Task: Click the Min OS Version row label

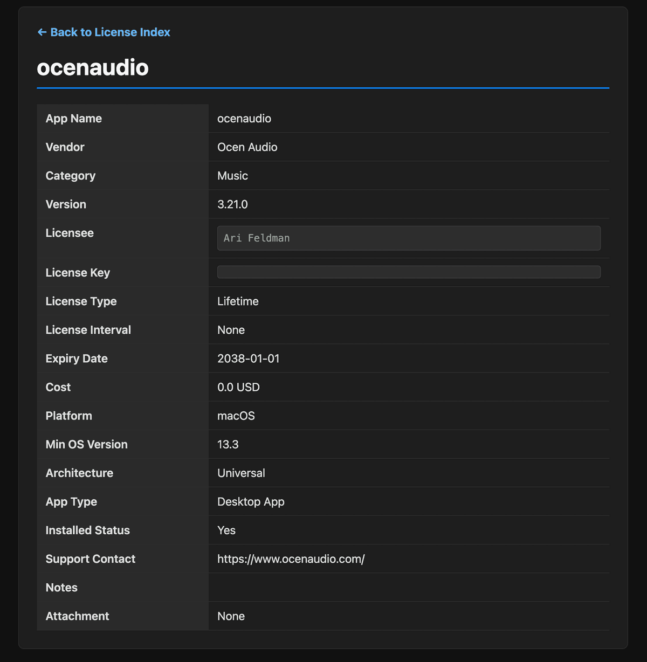Action: click(x=87, y=444)
